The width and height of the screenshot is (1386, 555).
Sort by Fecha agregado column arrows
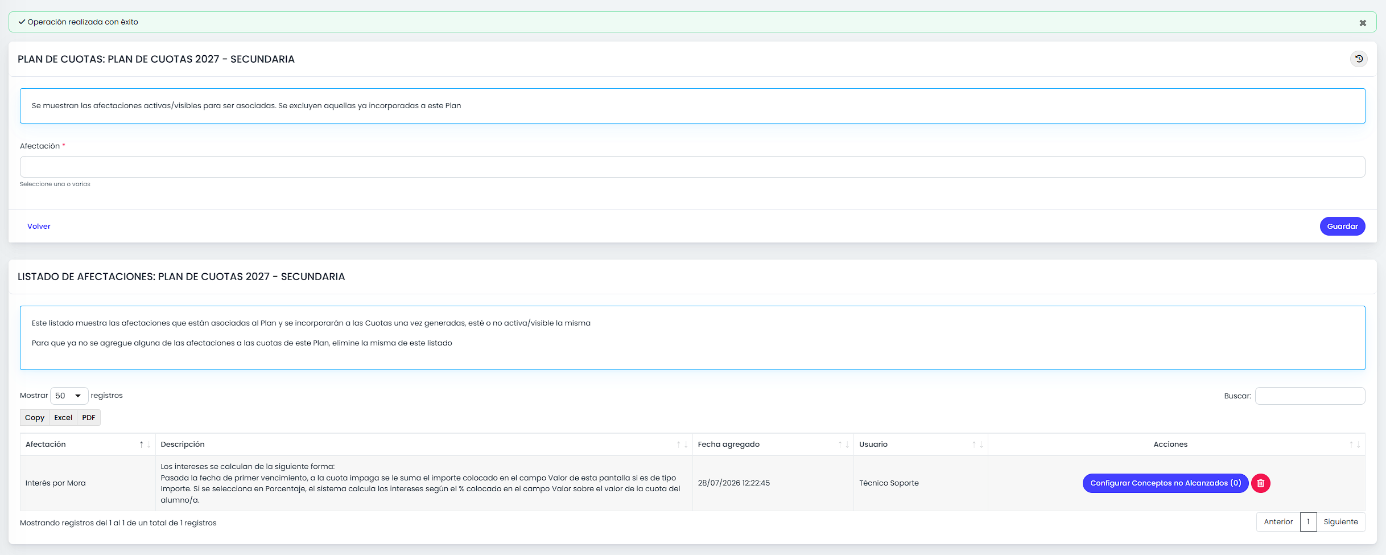pyautogui.click(x=843, y=445)
